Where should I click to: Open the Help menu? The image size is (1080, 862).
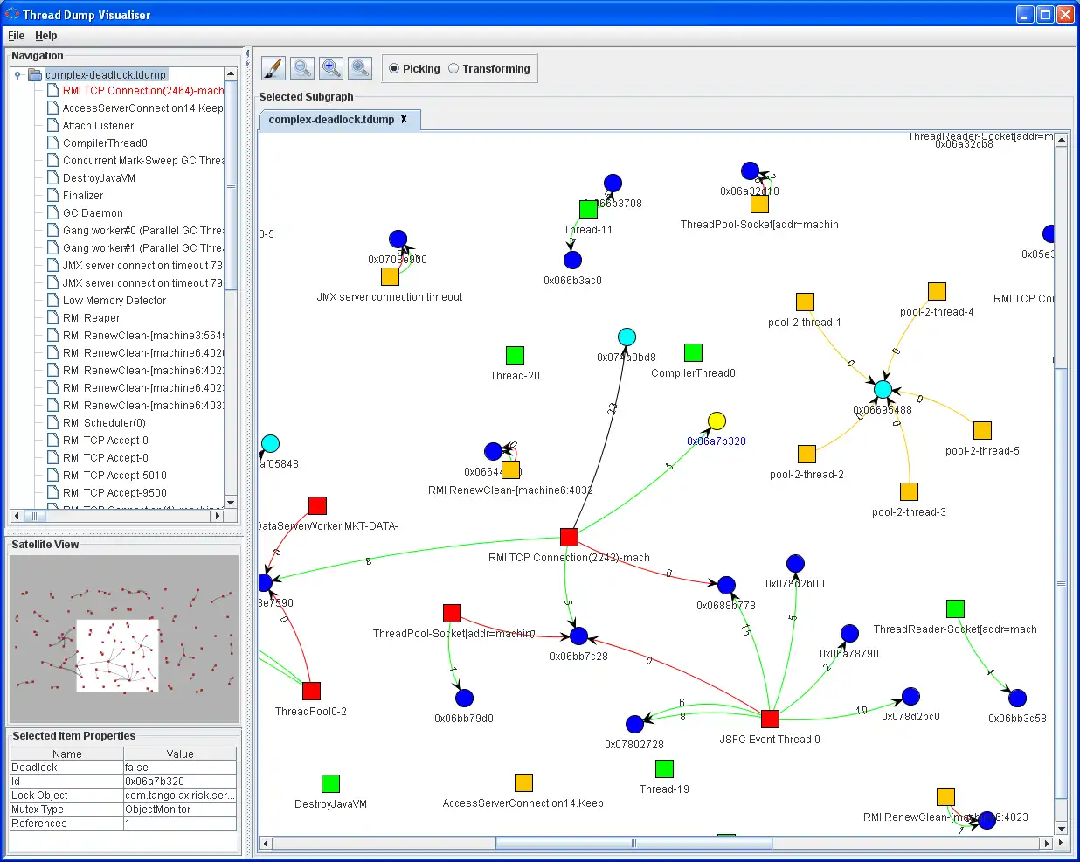coord(45,36)
